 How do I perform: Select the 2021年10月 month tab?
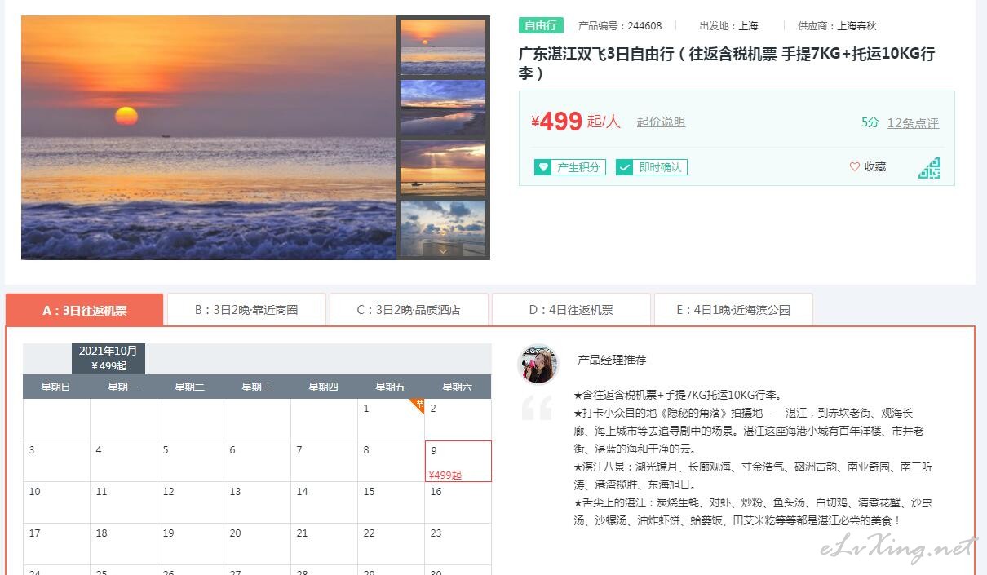108,358
